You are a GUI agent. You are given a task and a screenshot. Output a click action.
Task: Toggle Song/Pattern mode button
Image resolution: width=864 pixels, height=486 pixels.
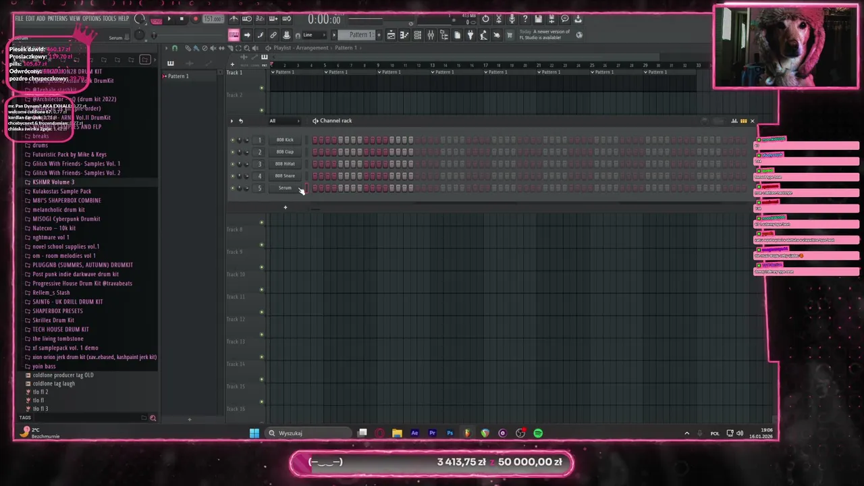click(157, 20)
